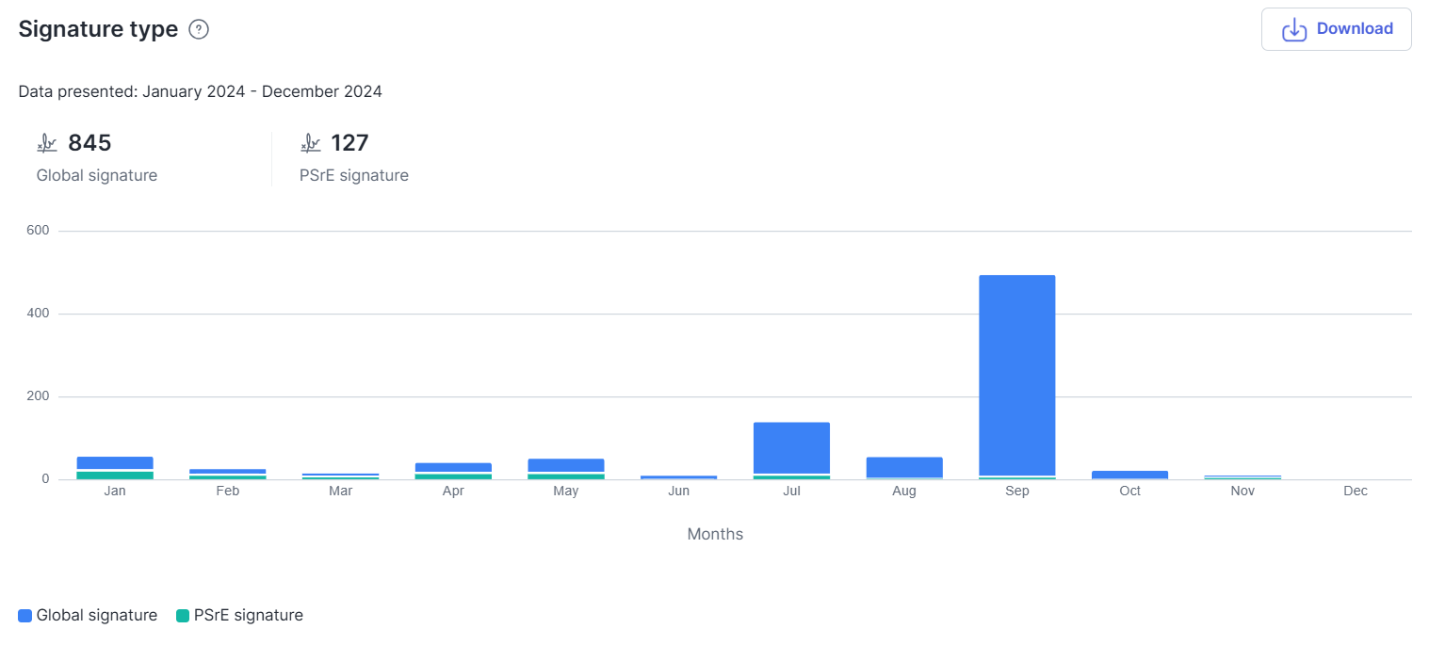
Task: Click the 845 Global signature total
Action: (89, 143)
